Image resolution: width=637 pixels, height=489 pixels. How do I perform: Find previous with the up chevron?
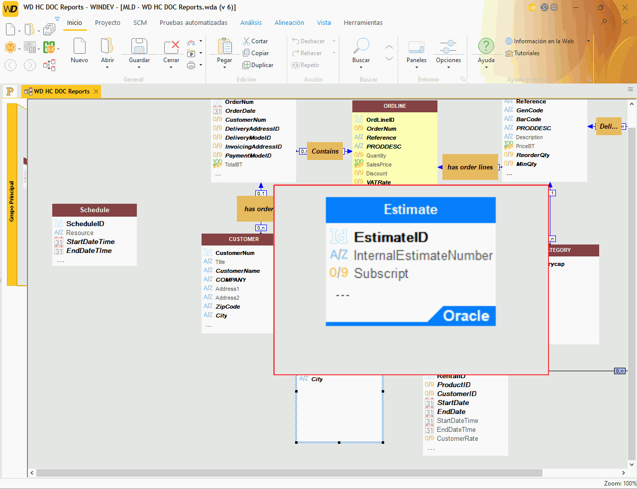point(389,47)
